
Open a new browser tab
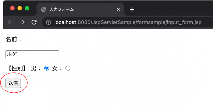pyautogui.click(x=132, y=10)
